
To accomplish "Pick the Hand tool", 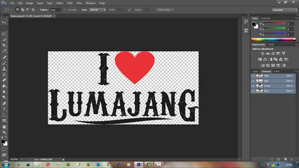I will tap(4, 127).
